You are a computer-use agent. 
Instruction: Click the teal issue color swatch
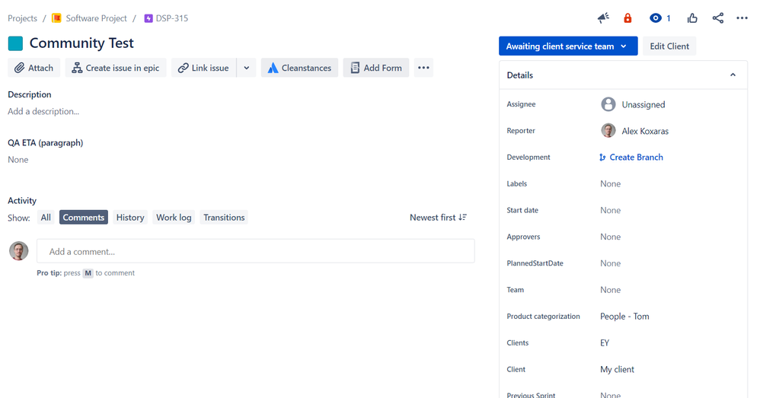tap(15, 43)
